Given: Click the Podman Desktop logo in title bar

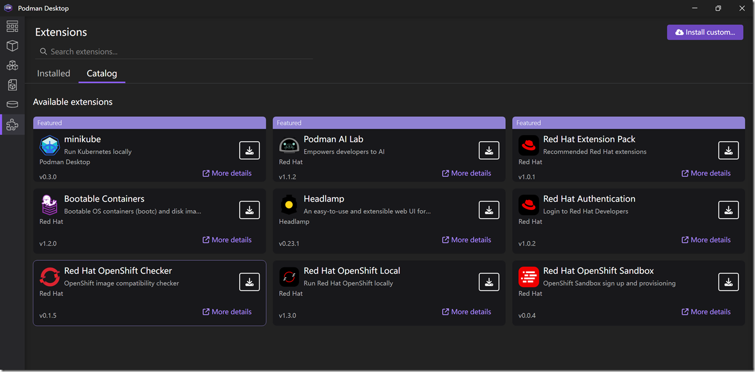Looking at the screenshot, I should [8, 8].
